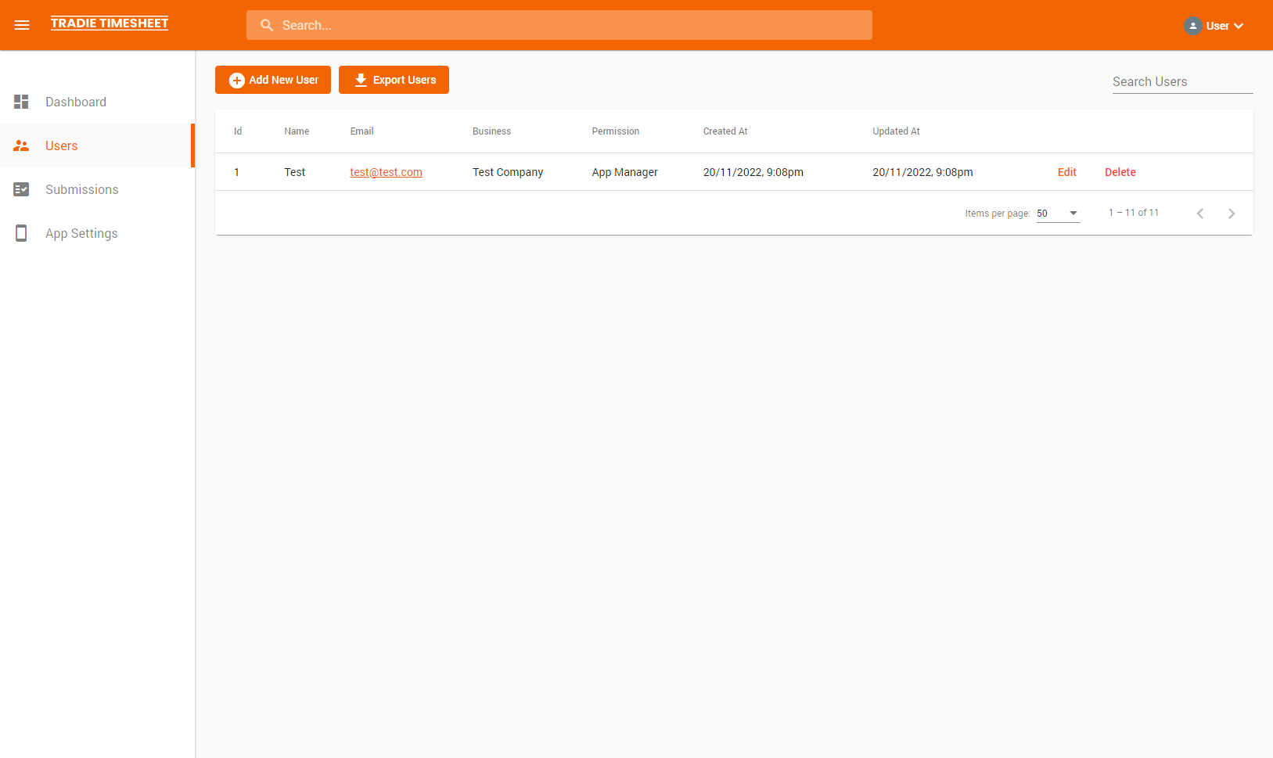Click the App Manager permission cell
The image size is (1273, 758).
(x=624, y=172)
